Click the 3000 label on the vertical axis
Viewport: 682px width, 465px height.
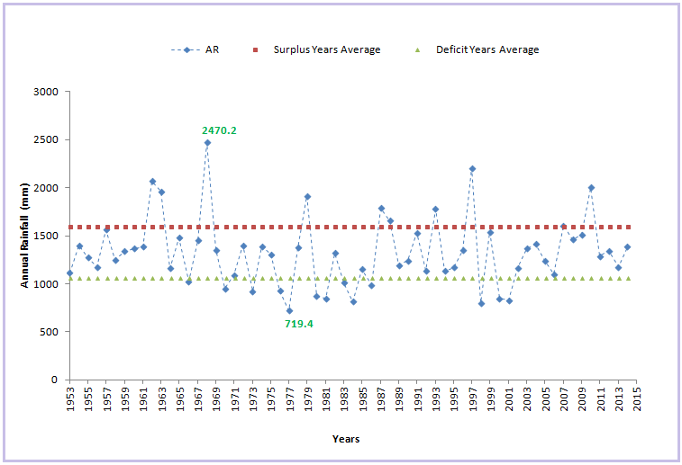point(47,92)
